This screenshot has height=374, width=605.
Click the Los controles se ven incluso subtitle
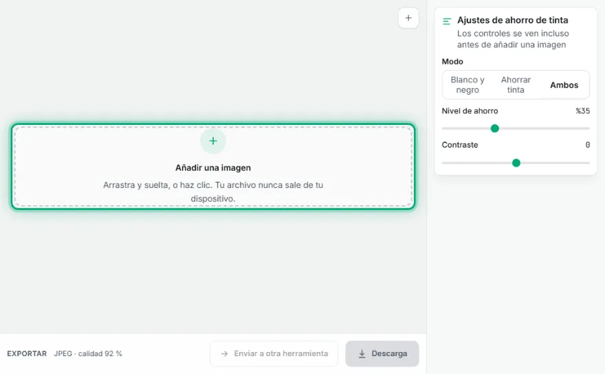(x=513, y=39)
